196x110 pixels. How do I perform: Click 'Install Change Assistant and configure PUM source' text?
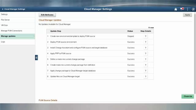(79, 48)
